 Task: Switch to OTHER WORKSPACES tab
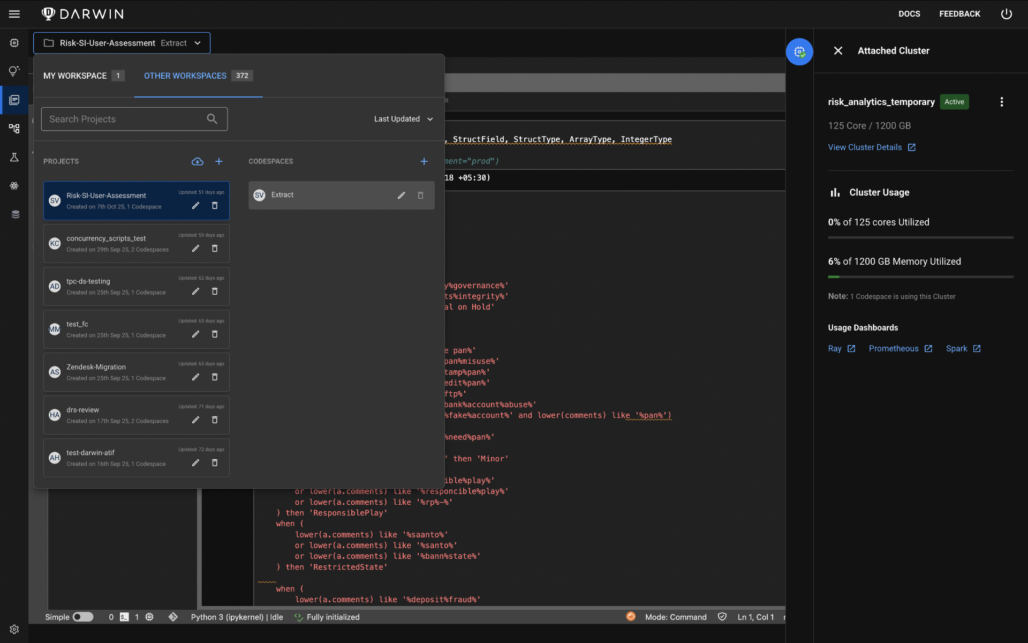click(x=198, y=76)
